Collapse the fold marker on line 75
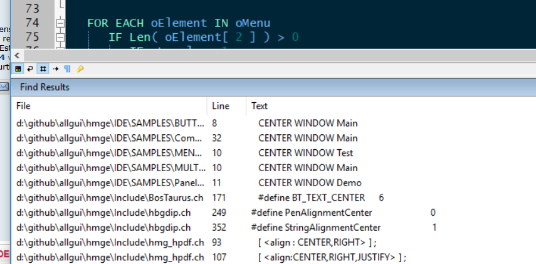Viewport: 536px width, 264px height. tap(60, 37)
